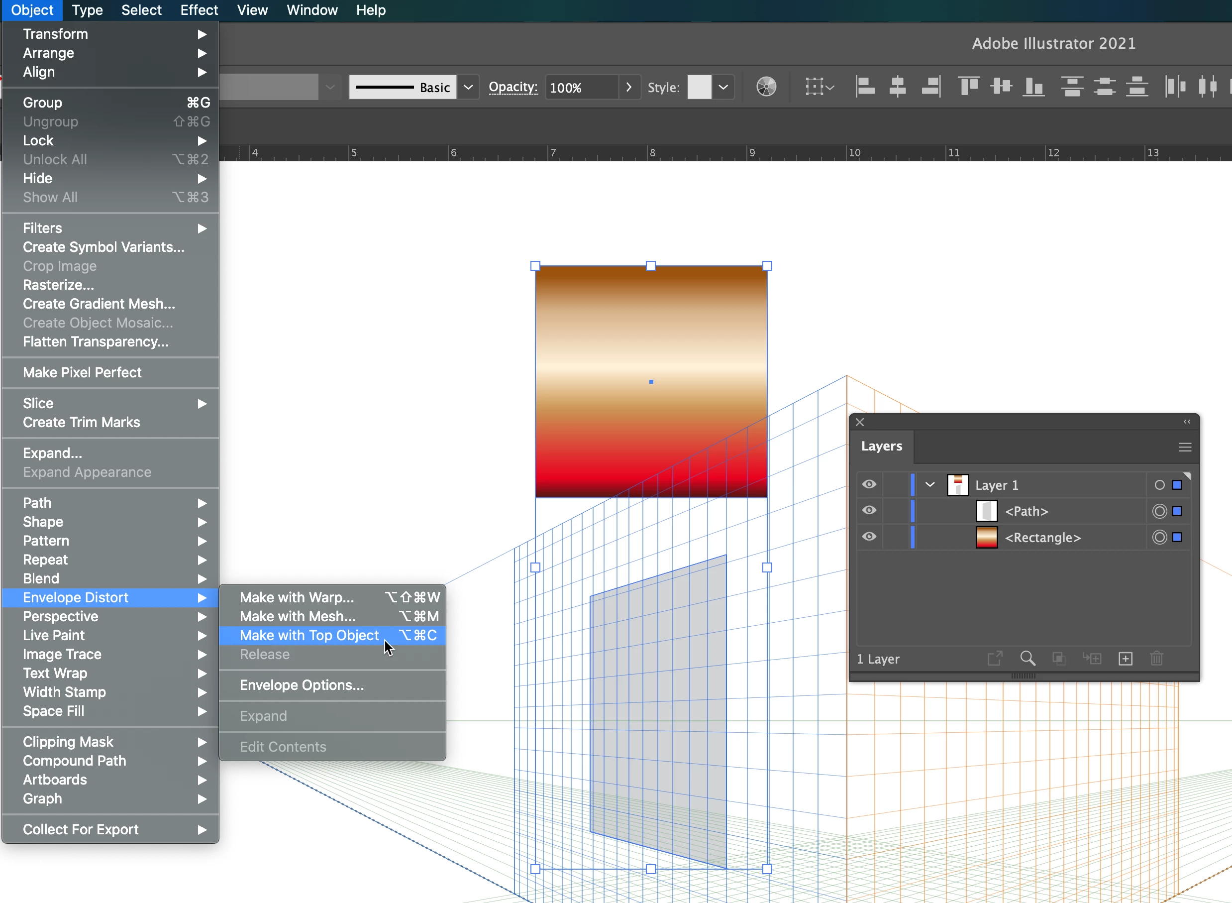
Task: Click Horizontal Align Center icon
Action: [897, 87]
